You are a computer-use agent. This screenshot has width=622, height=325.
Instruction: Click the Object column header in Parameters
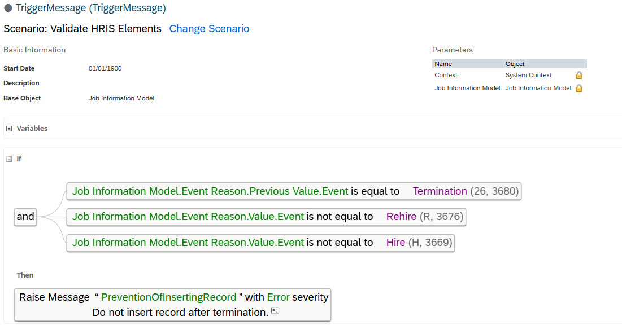515,64
